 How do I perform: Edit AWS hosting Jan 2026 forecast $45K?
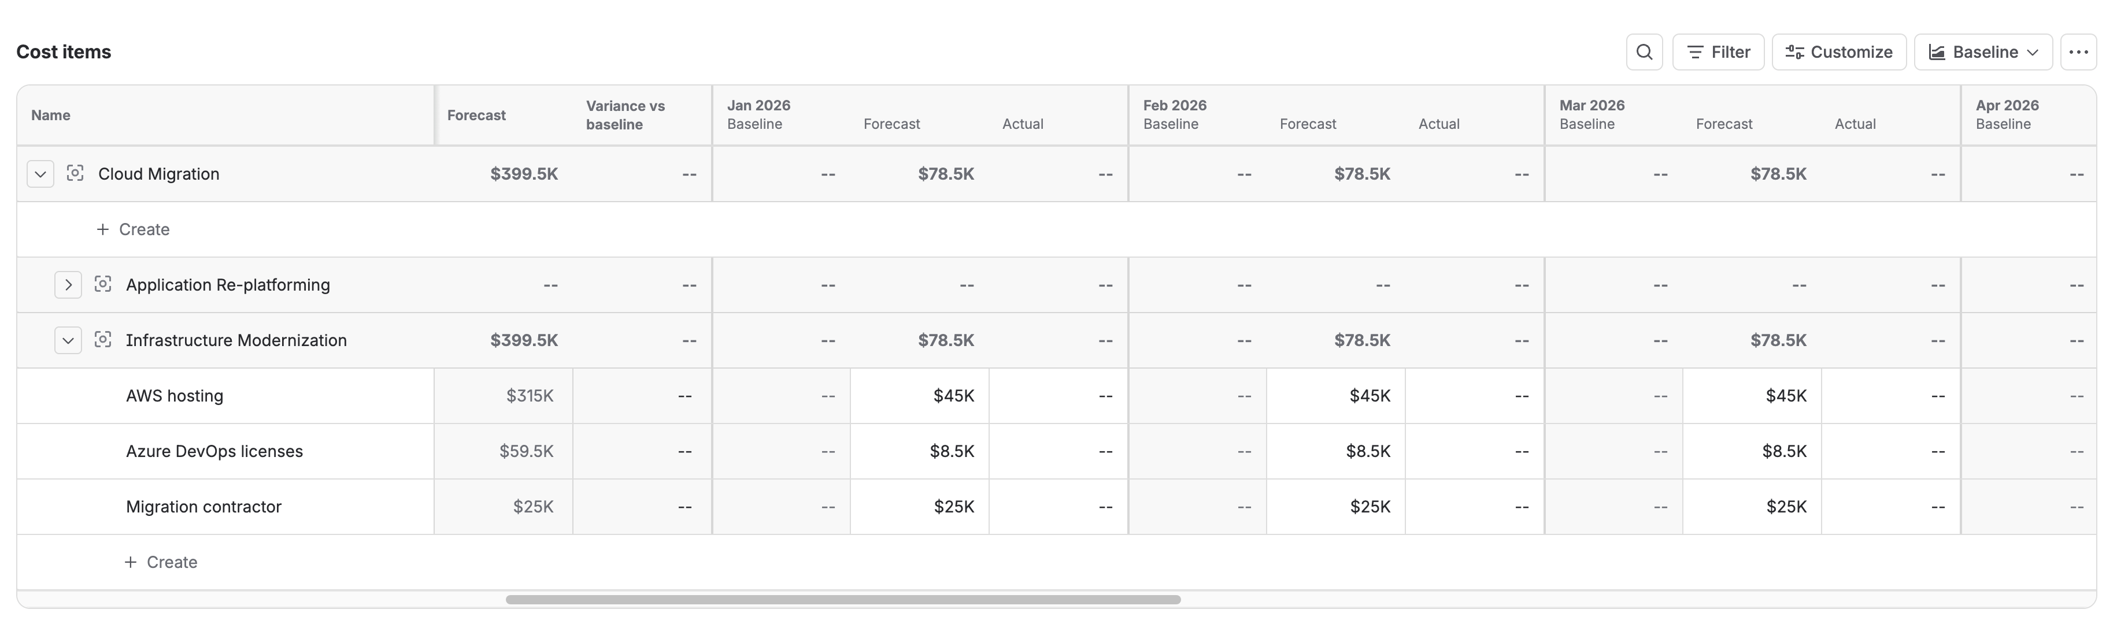coord(920,396)
